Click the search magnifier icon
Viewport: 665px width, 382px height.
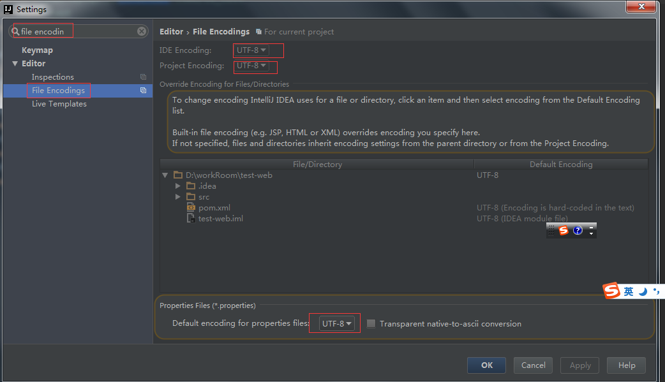coord(16,31)
